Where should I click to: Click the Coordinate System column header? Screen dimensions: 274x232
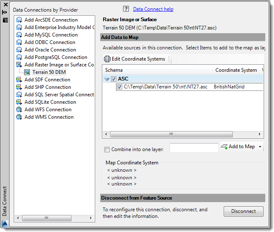[x=236, y=70]
